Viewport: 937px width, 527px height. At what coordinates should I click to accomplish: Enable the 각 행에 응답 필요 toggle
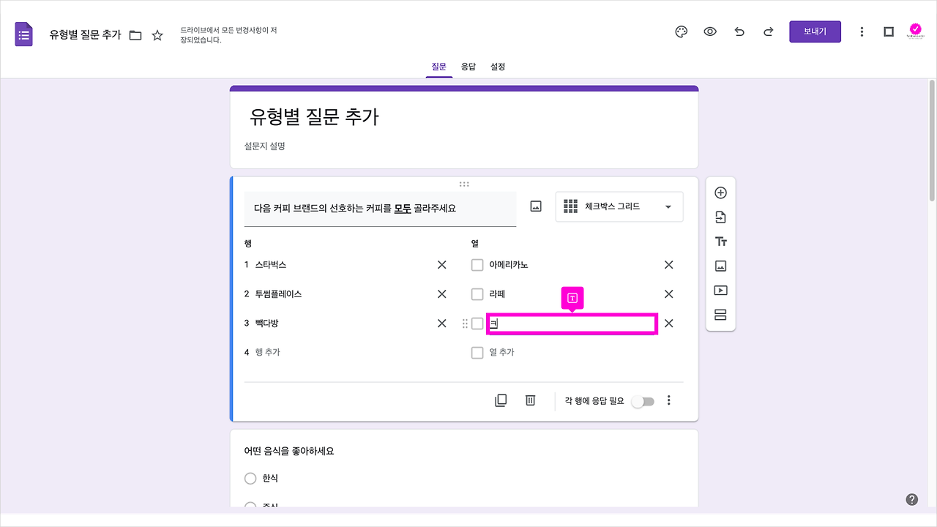(643, 401)
